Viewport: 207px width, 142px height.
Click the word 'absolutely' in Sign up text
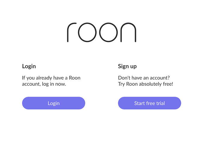pyautogui.click(x=150, y=84)
